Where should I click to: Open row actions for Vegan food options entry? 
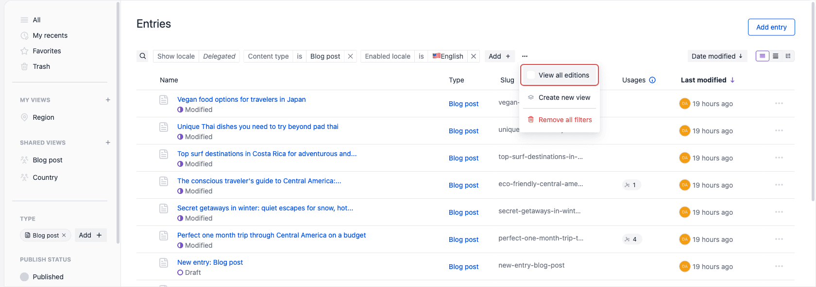pyautogui.click(x=779, y=103)
